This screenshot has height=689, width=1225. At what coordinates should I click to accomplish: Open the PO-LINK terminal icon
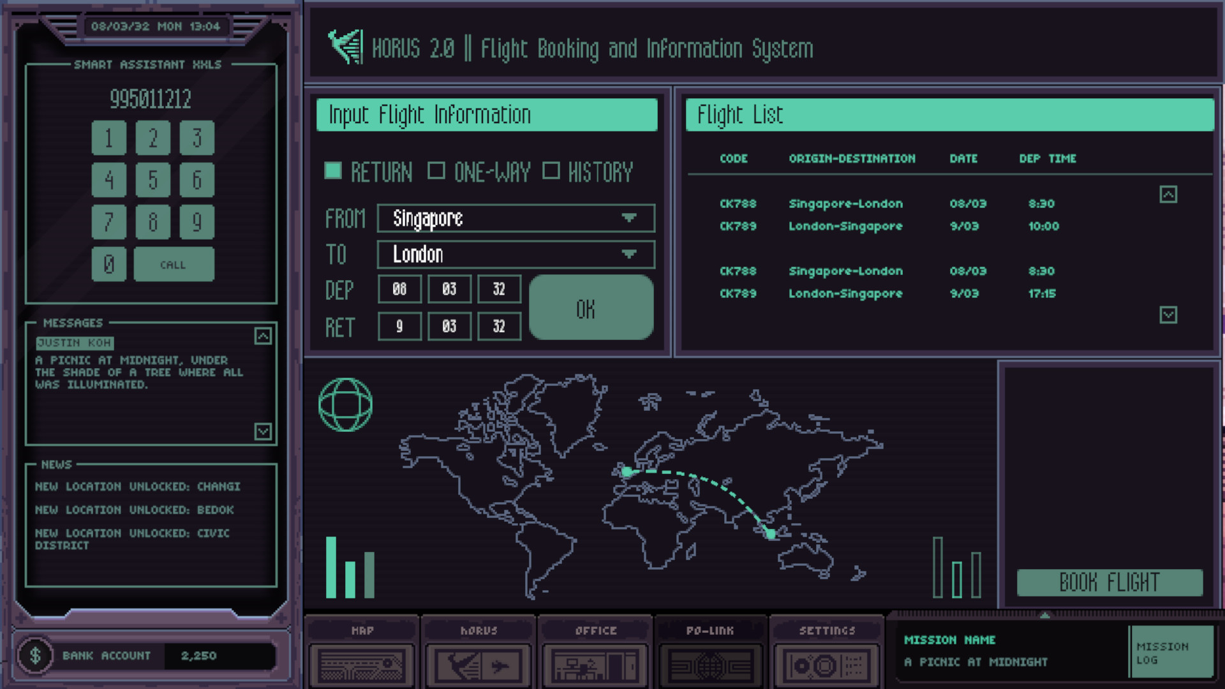[711, 663]
